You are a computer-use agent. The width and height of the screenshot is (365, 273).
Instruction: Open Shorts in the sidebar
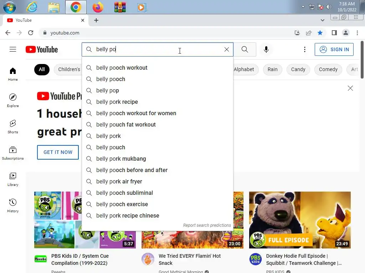click(13, 127)
